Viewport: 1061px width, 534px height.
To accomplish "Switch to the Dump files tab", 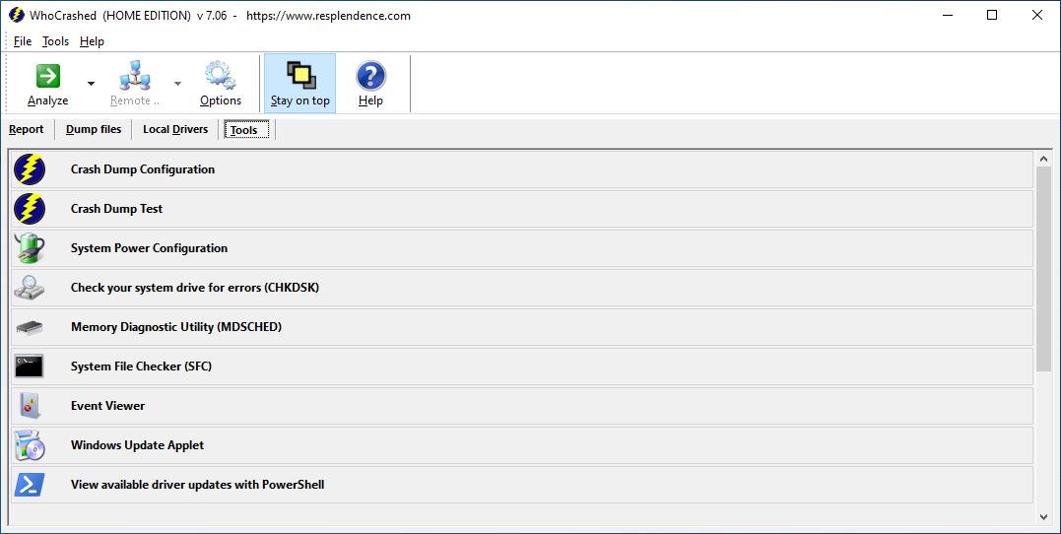I will click(x=94, y=129).
